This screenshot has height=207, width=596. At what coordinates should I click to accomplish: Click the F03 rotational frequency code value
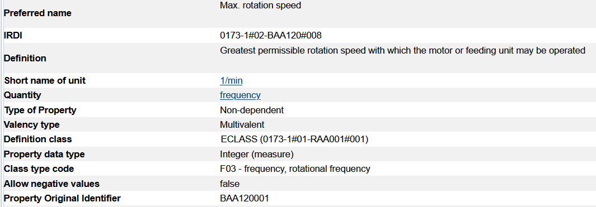click(x=295, y=169)
